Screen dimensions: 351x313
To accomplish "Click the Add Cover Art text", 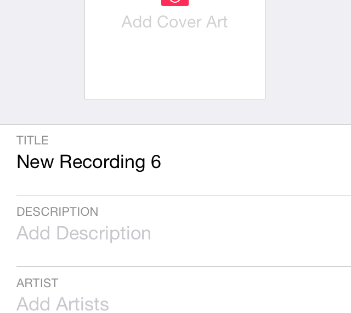I will coord(174,22).
